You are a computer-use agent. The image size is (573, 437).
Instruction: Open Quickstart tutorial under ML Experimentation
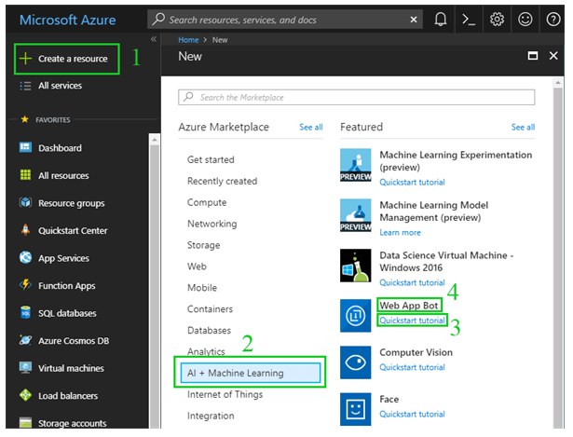[412, 182]
